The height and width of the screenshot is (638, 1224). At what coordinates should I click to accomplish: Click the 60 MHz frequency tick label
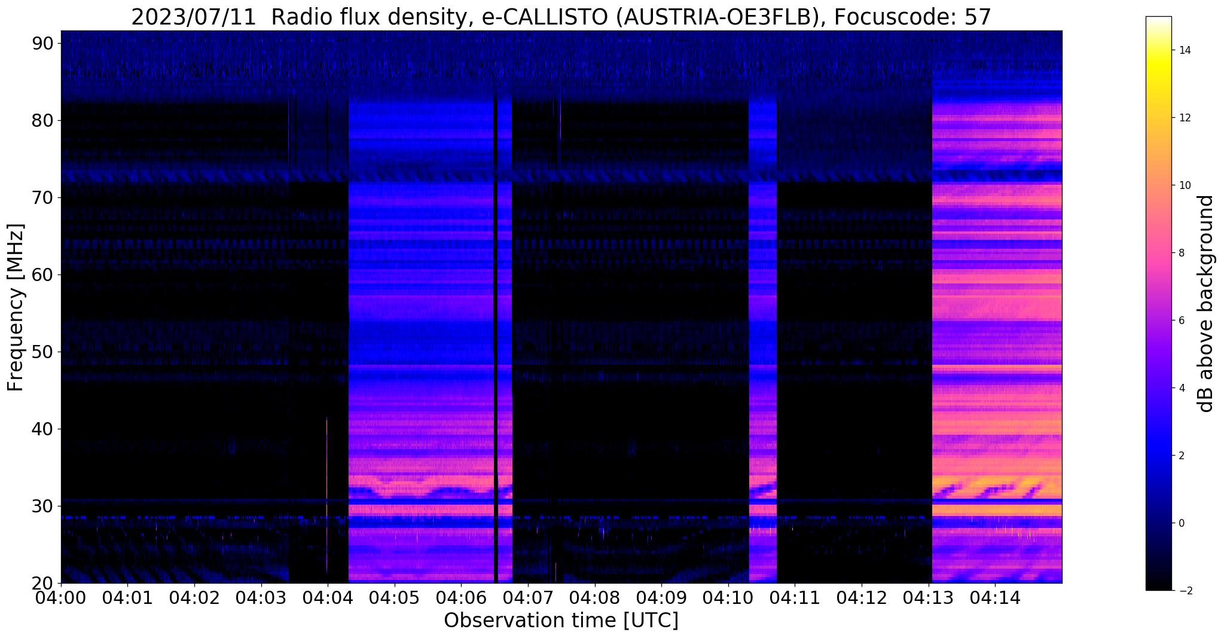pyautogui.click(x=42, y=274)
